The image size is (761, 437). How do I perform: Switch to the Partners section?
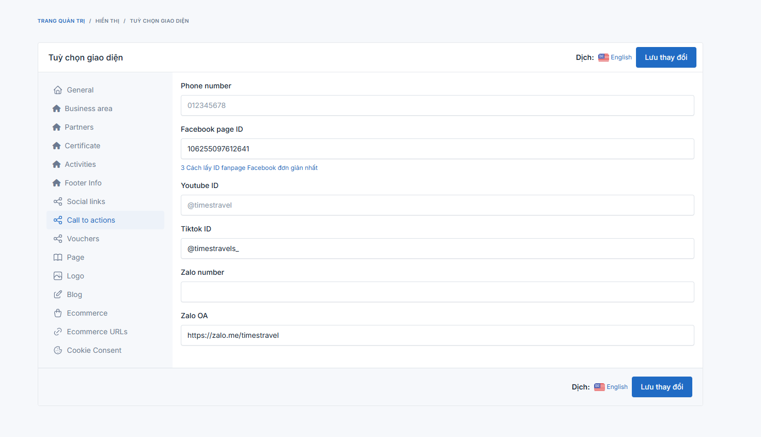point(105,127)
